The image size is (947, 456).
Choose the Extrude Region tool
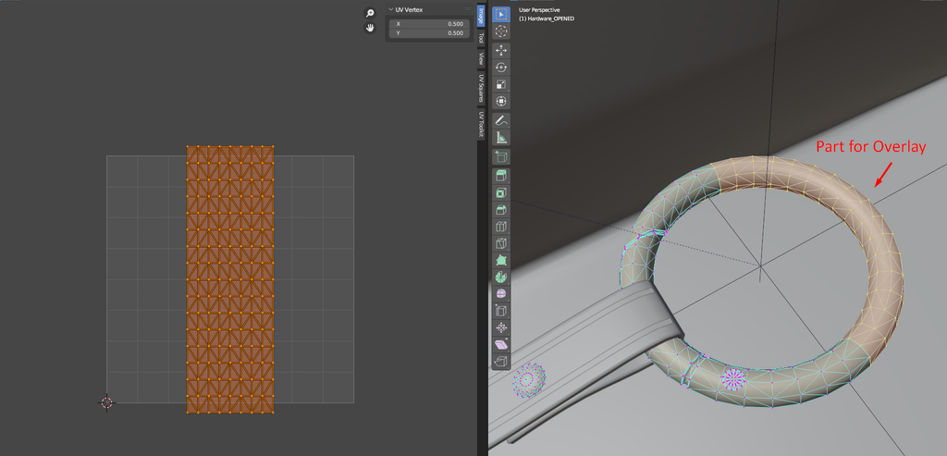point(501,175)
